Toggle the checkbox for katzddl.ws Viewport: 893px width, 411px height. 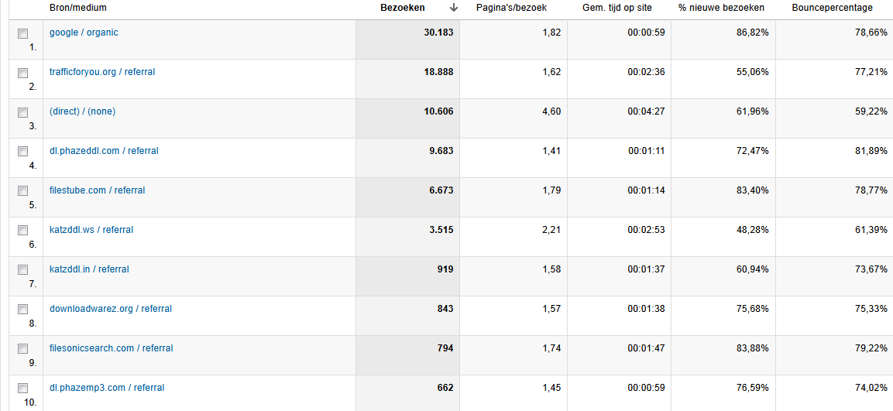[x=22, y=231]
